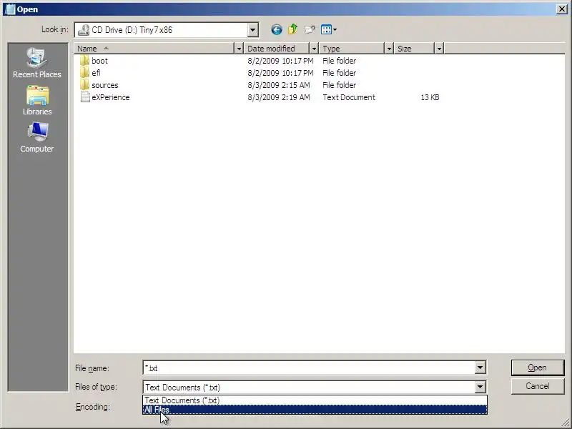Open Size column filter arrow

click(x=439, y=49)
